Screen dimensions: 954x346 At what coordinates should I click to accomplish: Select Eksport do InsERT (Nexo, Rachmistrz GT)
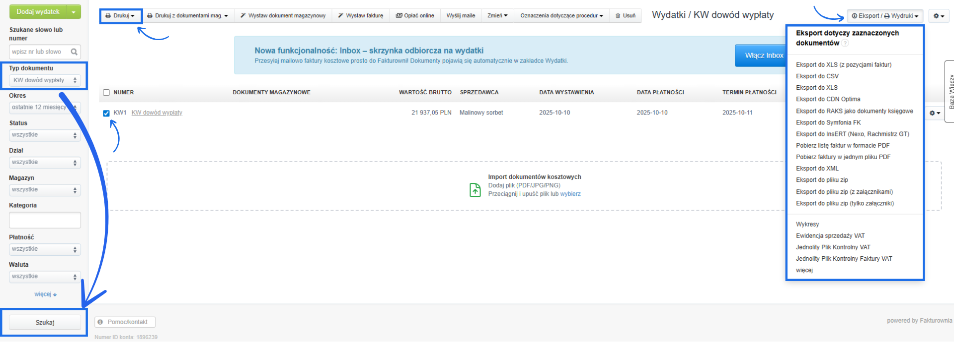coord(853,134)
